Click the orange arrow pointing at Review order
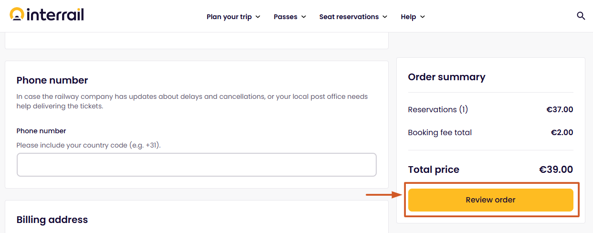This screenshot has height=233, width=593. pyautogui.click(x=385, y=194)
